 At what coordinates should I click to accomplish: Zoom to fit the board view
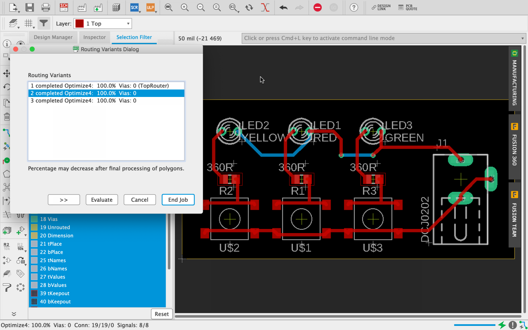click(x=168, y=7)
